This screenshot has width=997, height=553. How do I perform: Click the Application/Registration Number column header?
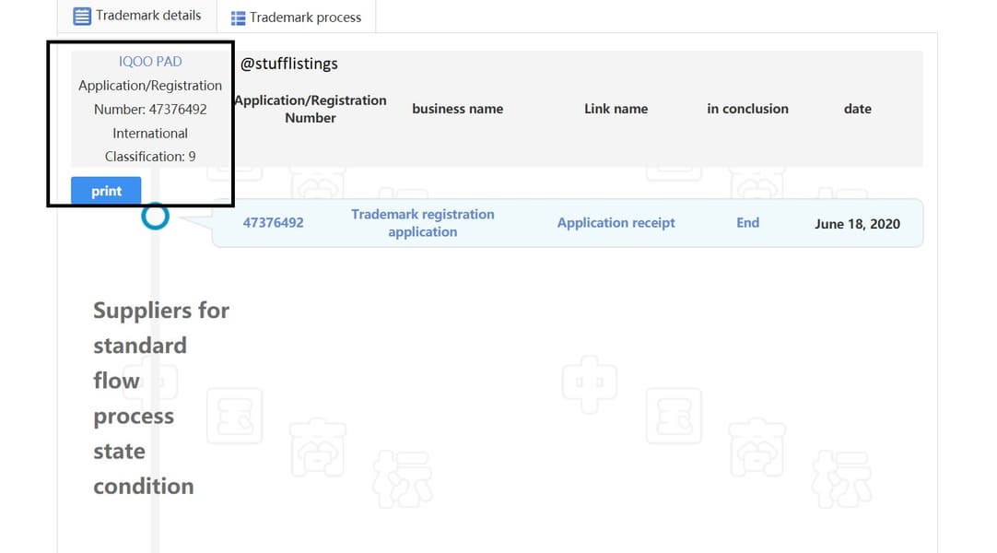pyautogui.click(x=311, y=109)
